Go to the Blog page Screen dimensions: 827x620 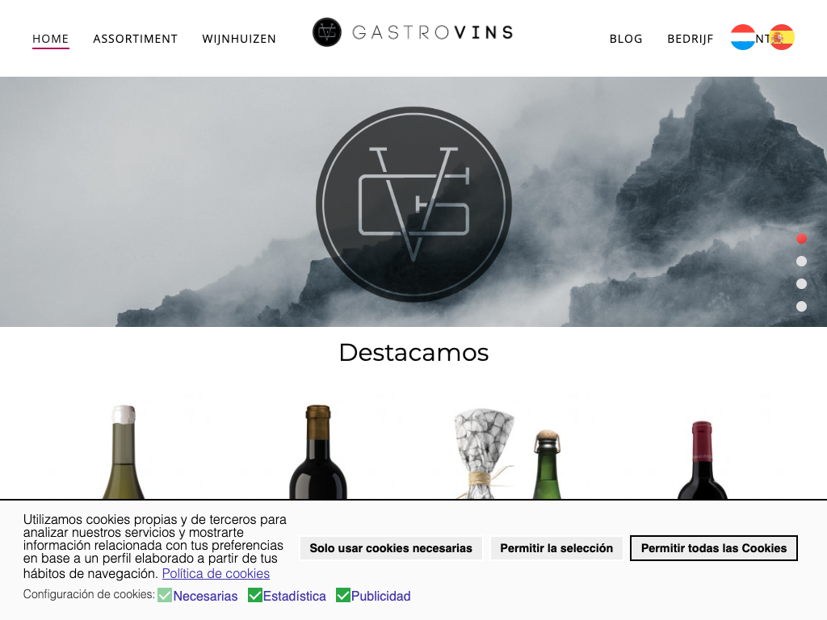tap(626, 39)
